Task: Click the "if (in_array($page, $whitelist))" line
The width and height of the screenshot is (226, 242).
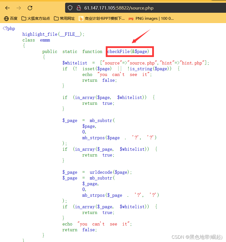Action: 109,97
